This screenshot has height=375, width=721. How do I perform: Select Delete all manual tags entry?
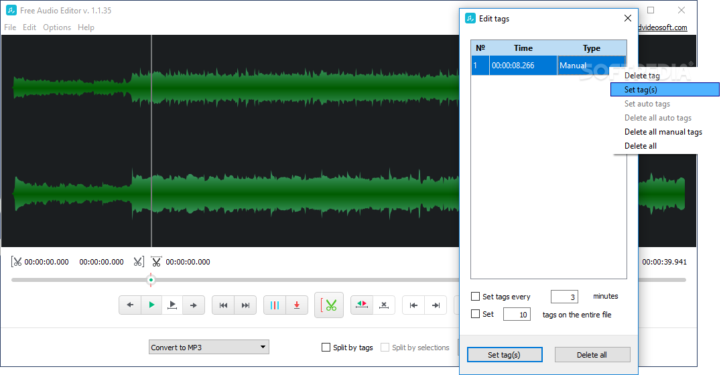665,132
